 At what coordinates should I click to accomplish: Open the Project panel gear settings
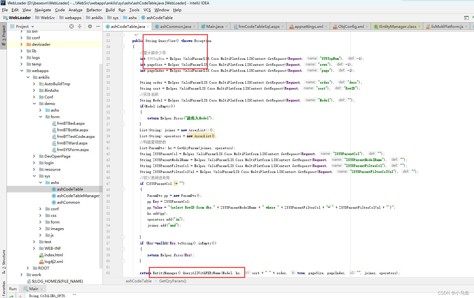pyautogui.click(x=90, y=26)
